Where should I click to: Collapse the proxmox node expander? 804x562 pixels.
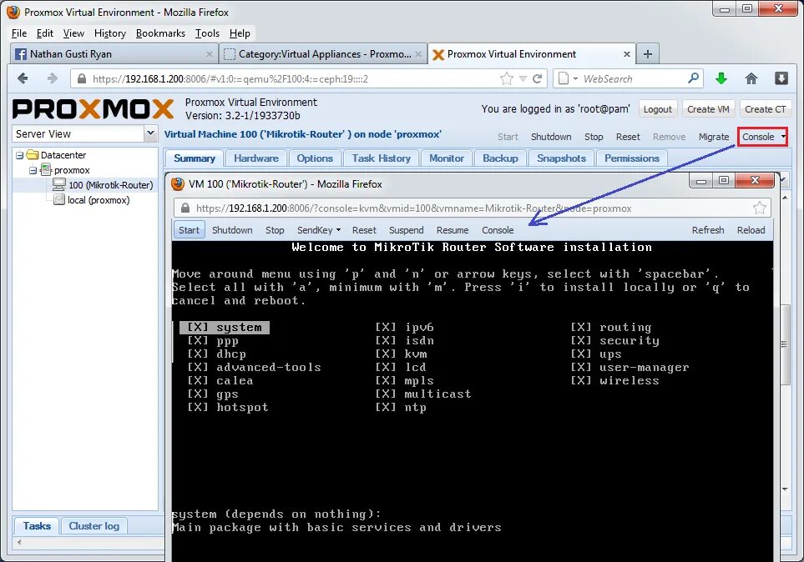[33, 171]
